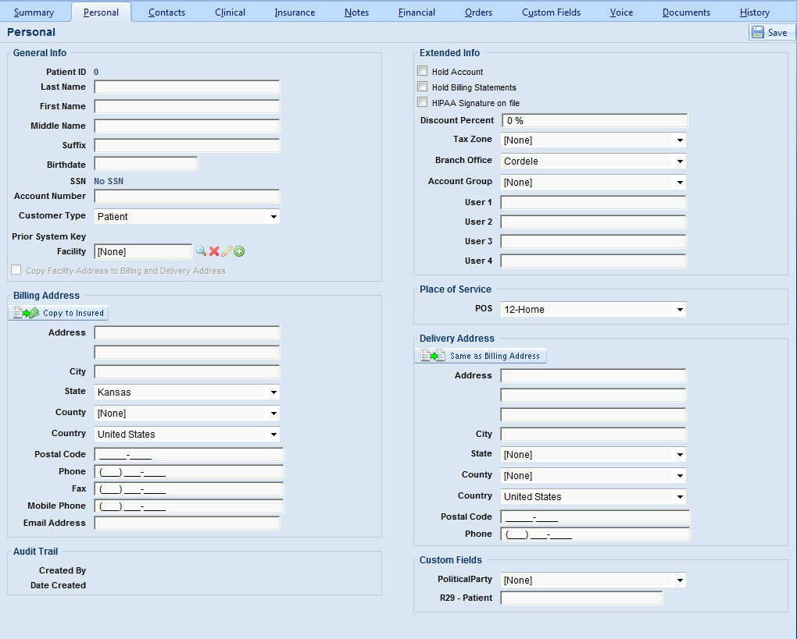Viewport: 797px width, 639px height.
Task: Switch to the Insurance tab
Action: coord(295,12)
